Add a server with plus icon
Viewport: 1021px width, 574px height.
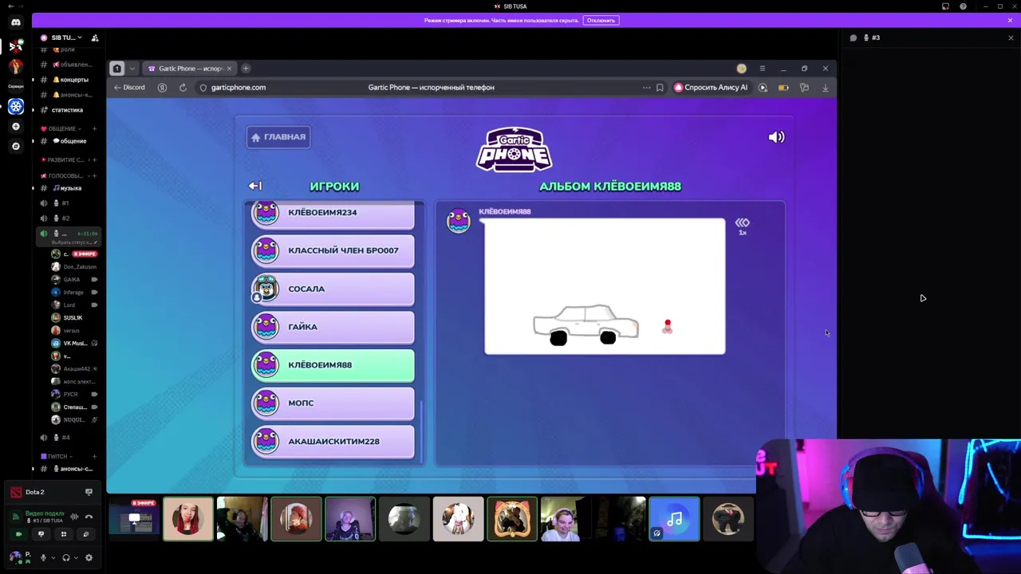tap(16, 127)
